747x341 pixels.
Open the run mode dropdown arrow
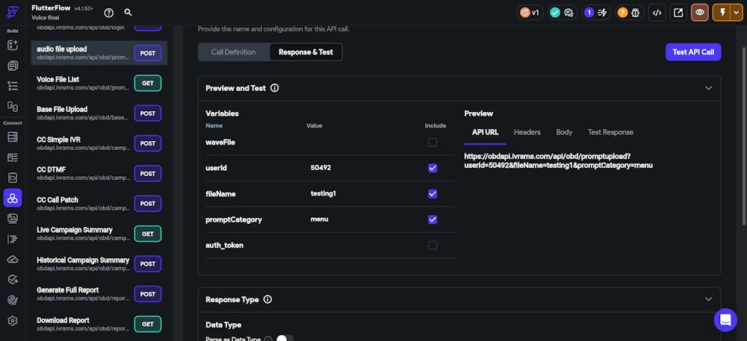point(734,13)
